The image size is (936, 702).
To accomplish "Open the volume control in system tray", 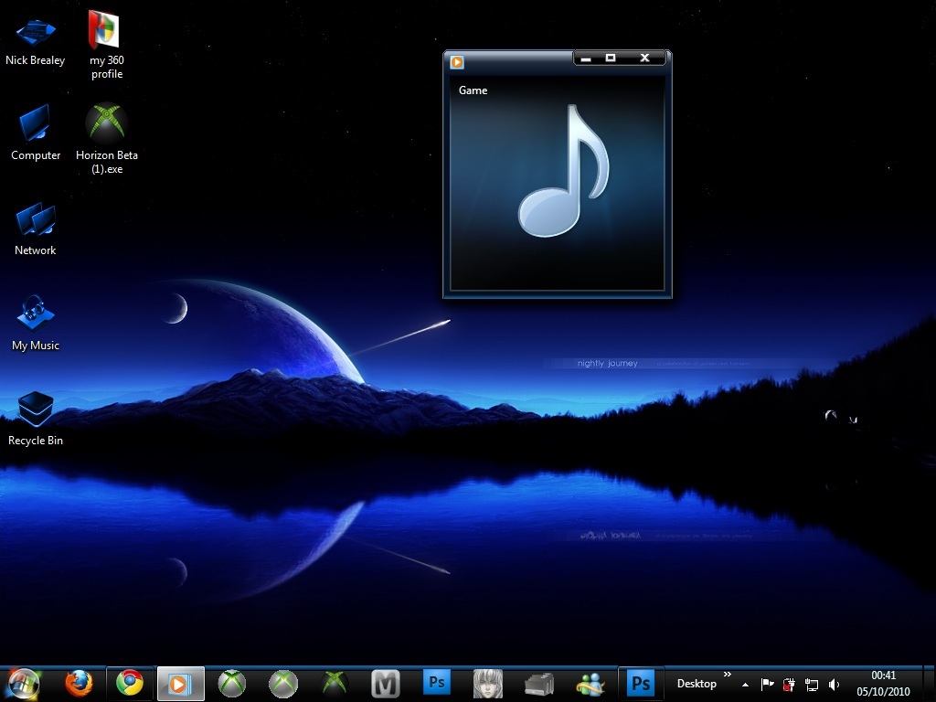I will coord(834,685).
